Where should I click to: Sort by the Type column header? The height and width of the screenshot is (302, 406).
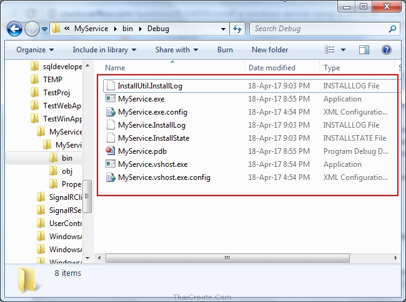(332, 68)
